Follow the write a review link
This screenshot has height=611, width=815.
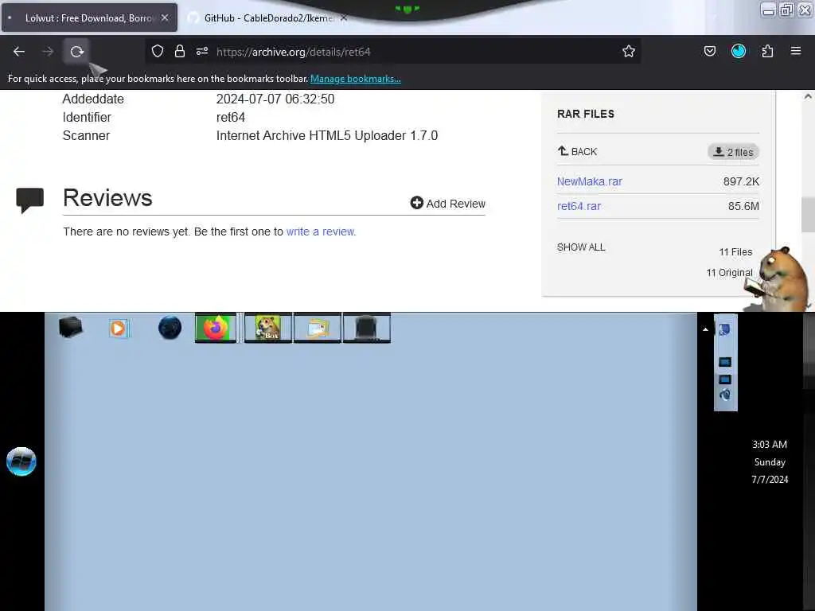(x=321, y=232)
